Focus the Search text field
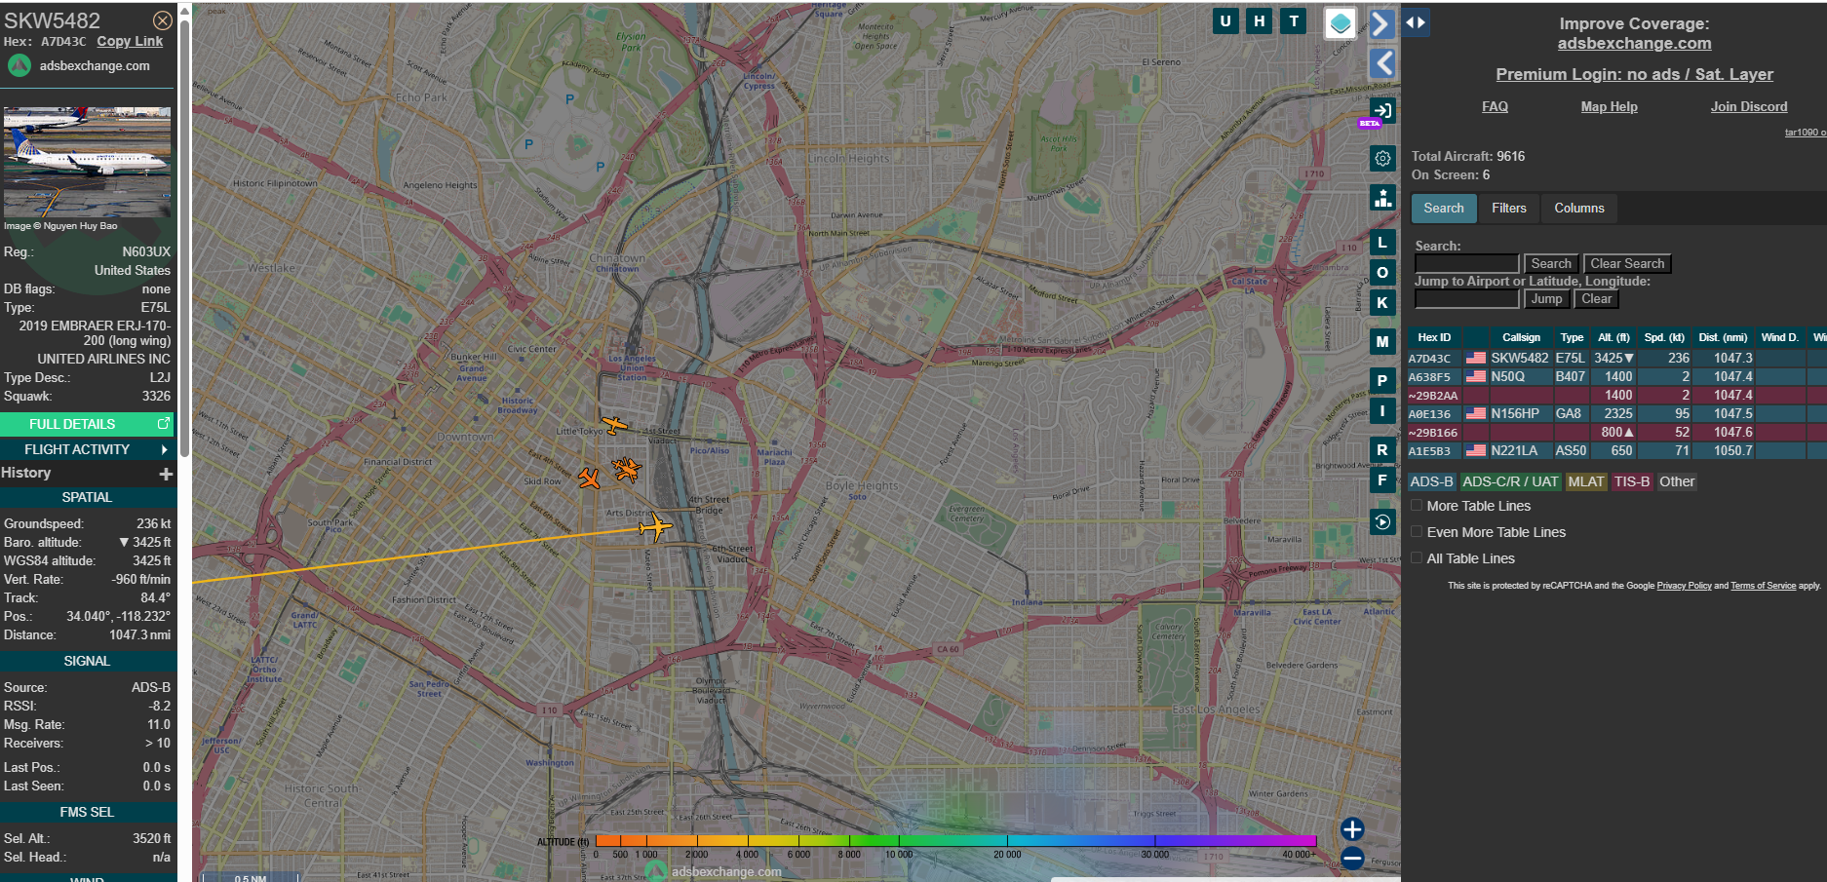This screenshot has width=1827, height=882. click(x=1466, y=263)
